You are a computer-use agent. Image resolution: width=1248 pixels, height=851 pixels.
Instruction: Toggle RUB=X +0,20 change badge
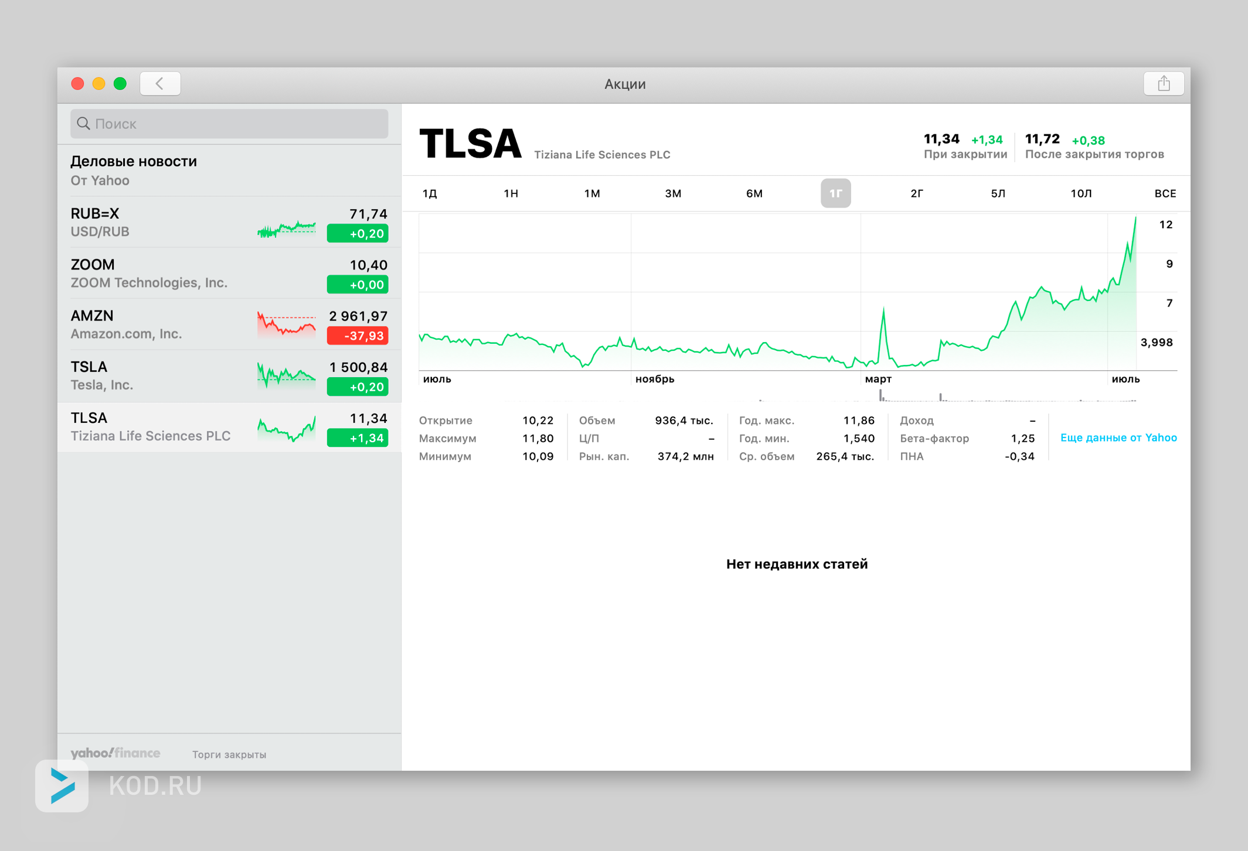pyautogui.click(x=358, y=234)
